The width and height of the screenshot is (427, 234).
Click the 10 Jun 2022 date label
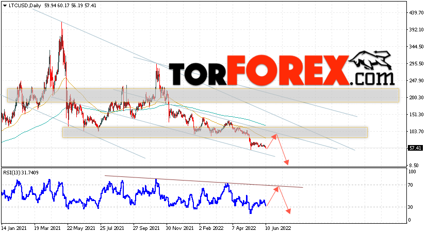(x=278, y=228)
